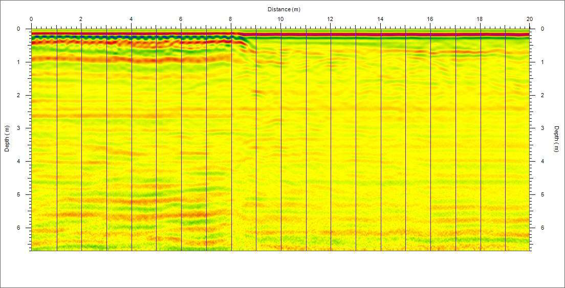Click the right 'Depth (m)' axis title
565x288 pixels.
click(557, 139)
